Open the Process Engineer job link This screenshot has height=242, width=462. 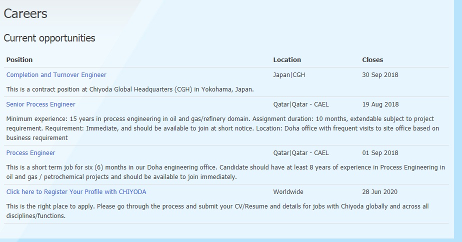30,153
